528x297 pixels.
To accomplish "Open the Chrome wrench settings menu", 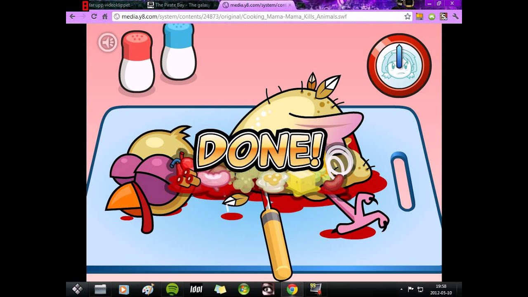I will click(x=455, y=16).
